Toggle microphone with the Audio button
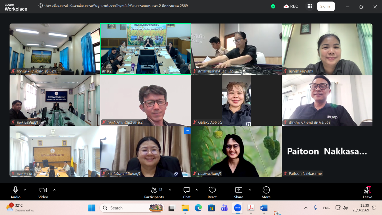Image resolution: width=382 pixels, height=215 pixels. [16, 192]
